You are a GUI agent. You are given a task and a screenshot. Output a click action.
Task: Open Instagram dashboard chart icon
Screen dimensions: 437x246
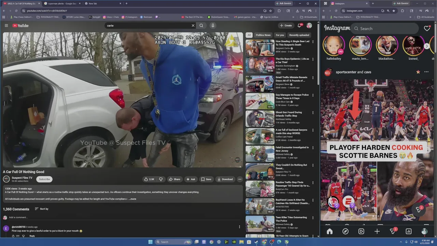click(409, 231)
